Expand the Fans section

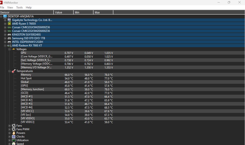9,126
